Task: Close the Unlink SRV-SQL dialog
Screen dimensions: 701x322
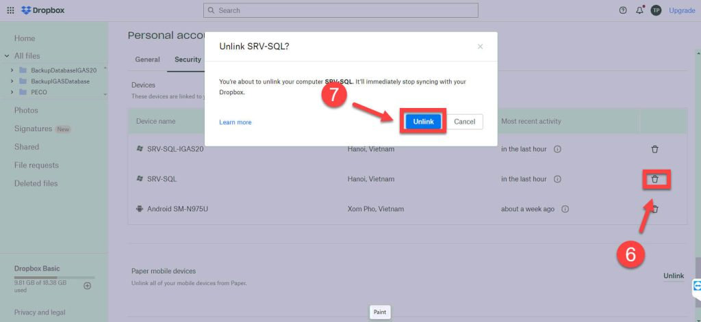Action: [x=480, y=46]
